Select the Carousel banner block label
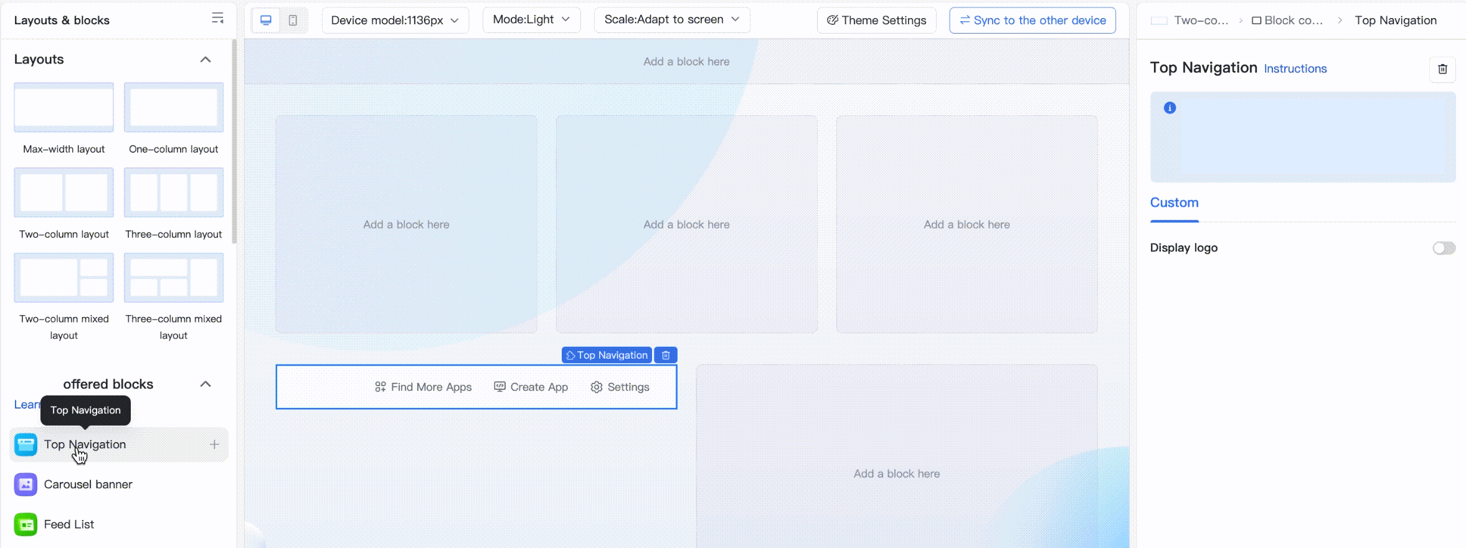 click(x=88, y=484)
